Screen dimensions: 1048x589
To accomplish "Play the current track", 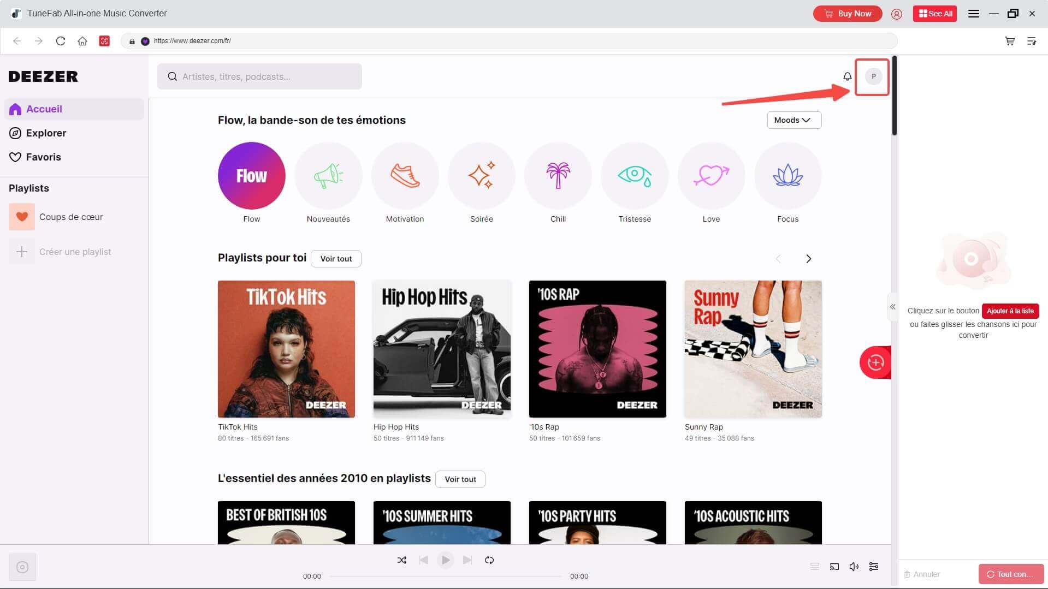I will click(x=446, y=560).
